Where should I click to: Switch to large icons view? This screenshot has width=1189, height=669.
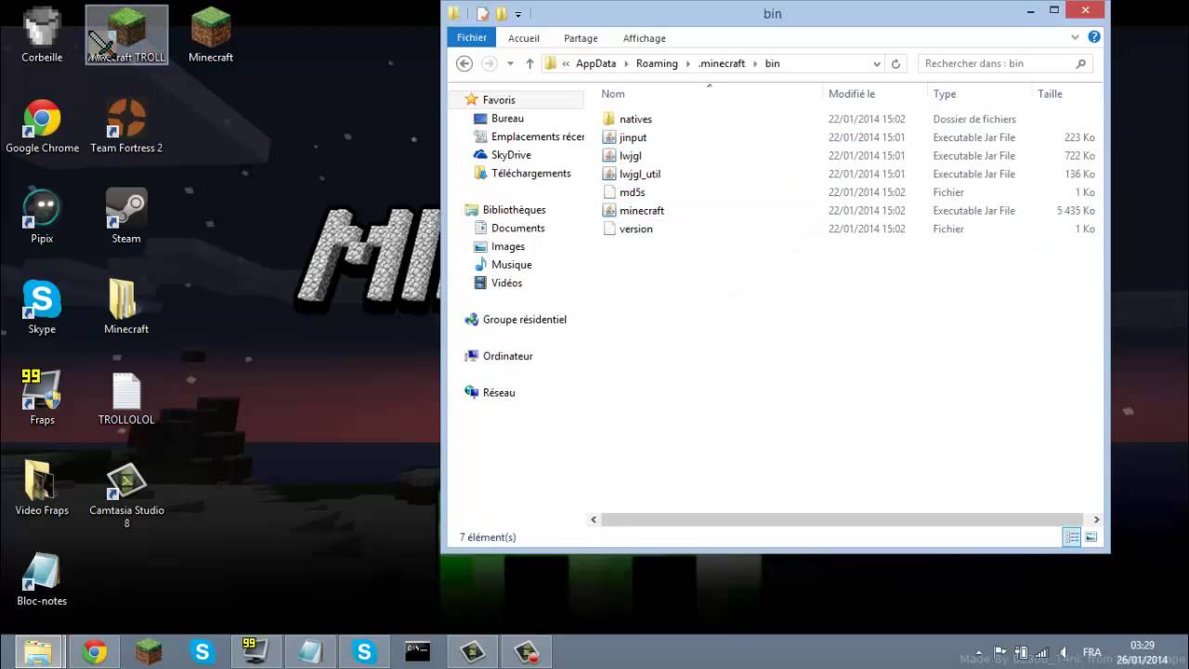point(1091,537)
